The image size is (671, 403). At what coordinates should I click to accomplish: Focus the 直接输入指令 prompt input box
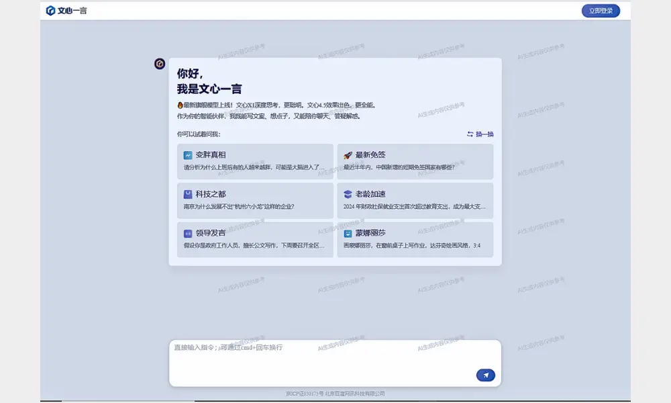coord(335,363)
